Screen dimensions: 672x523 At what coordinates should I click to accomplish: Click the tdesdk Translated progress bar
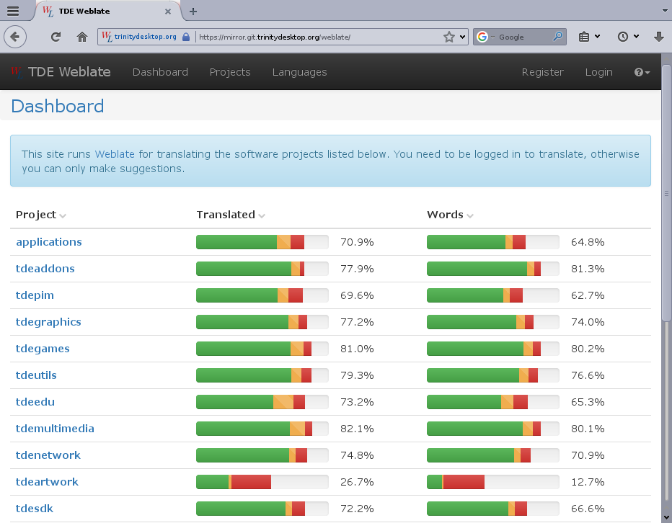pos(262,509)
